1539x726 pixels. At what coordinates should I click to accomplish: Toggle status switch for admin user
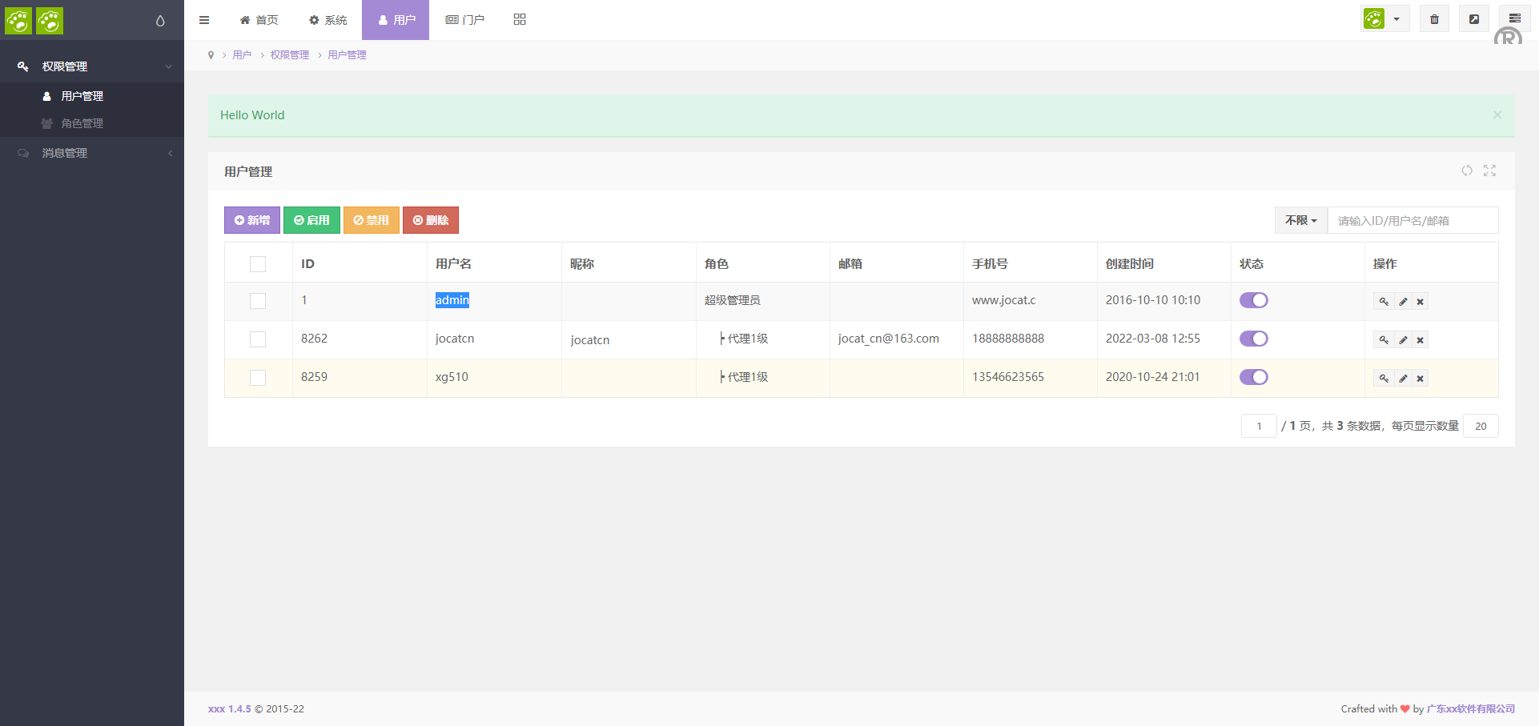tap(1253, 300)
